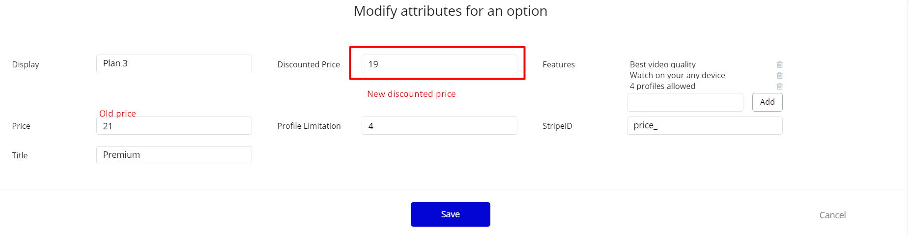
Task: Click the Profile Limitation label
Action: (x=309, y=126)
